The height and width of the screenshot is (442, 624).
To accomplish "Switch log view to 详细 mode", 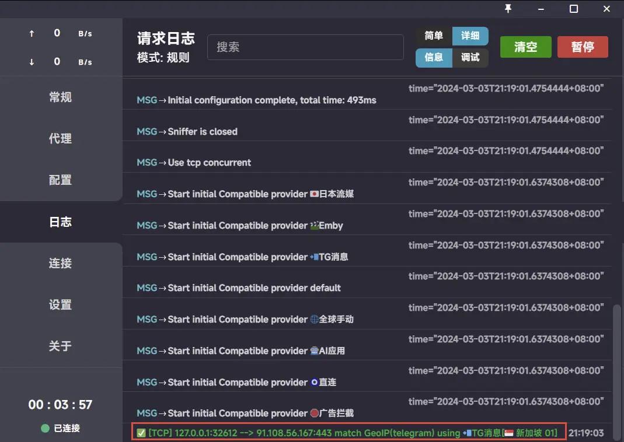I will pos(470,36).
